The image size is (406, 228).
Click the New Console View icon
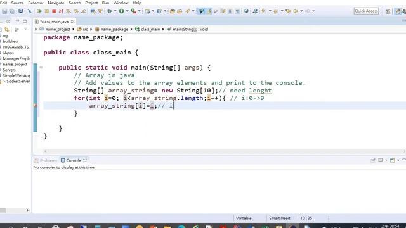tap(392, 160)
